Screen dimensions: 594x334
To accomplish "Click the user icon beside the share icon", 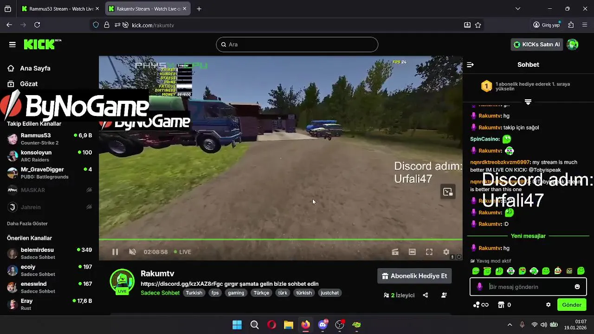I will click(444, 295).
